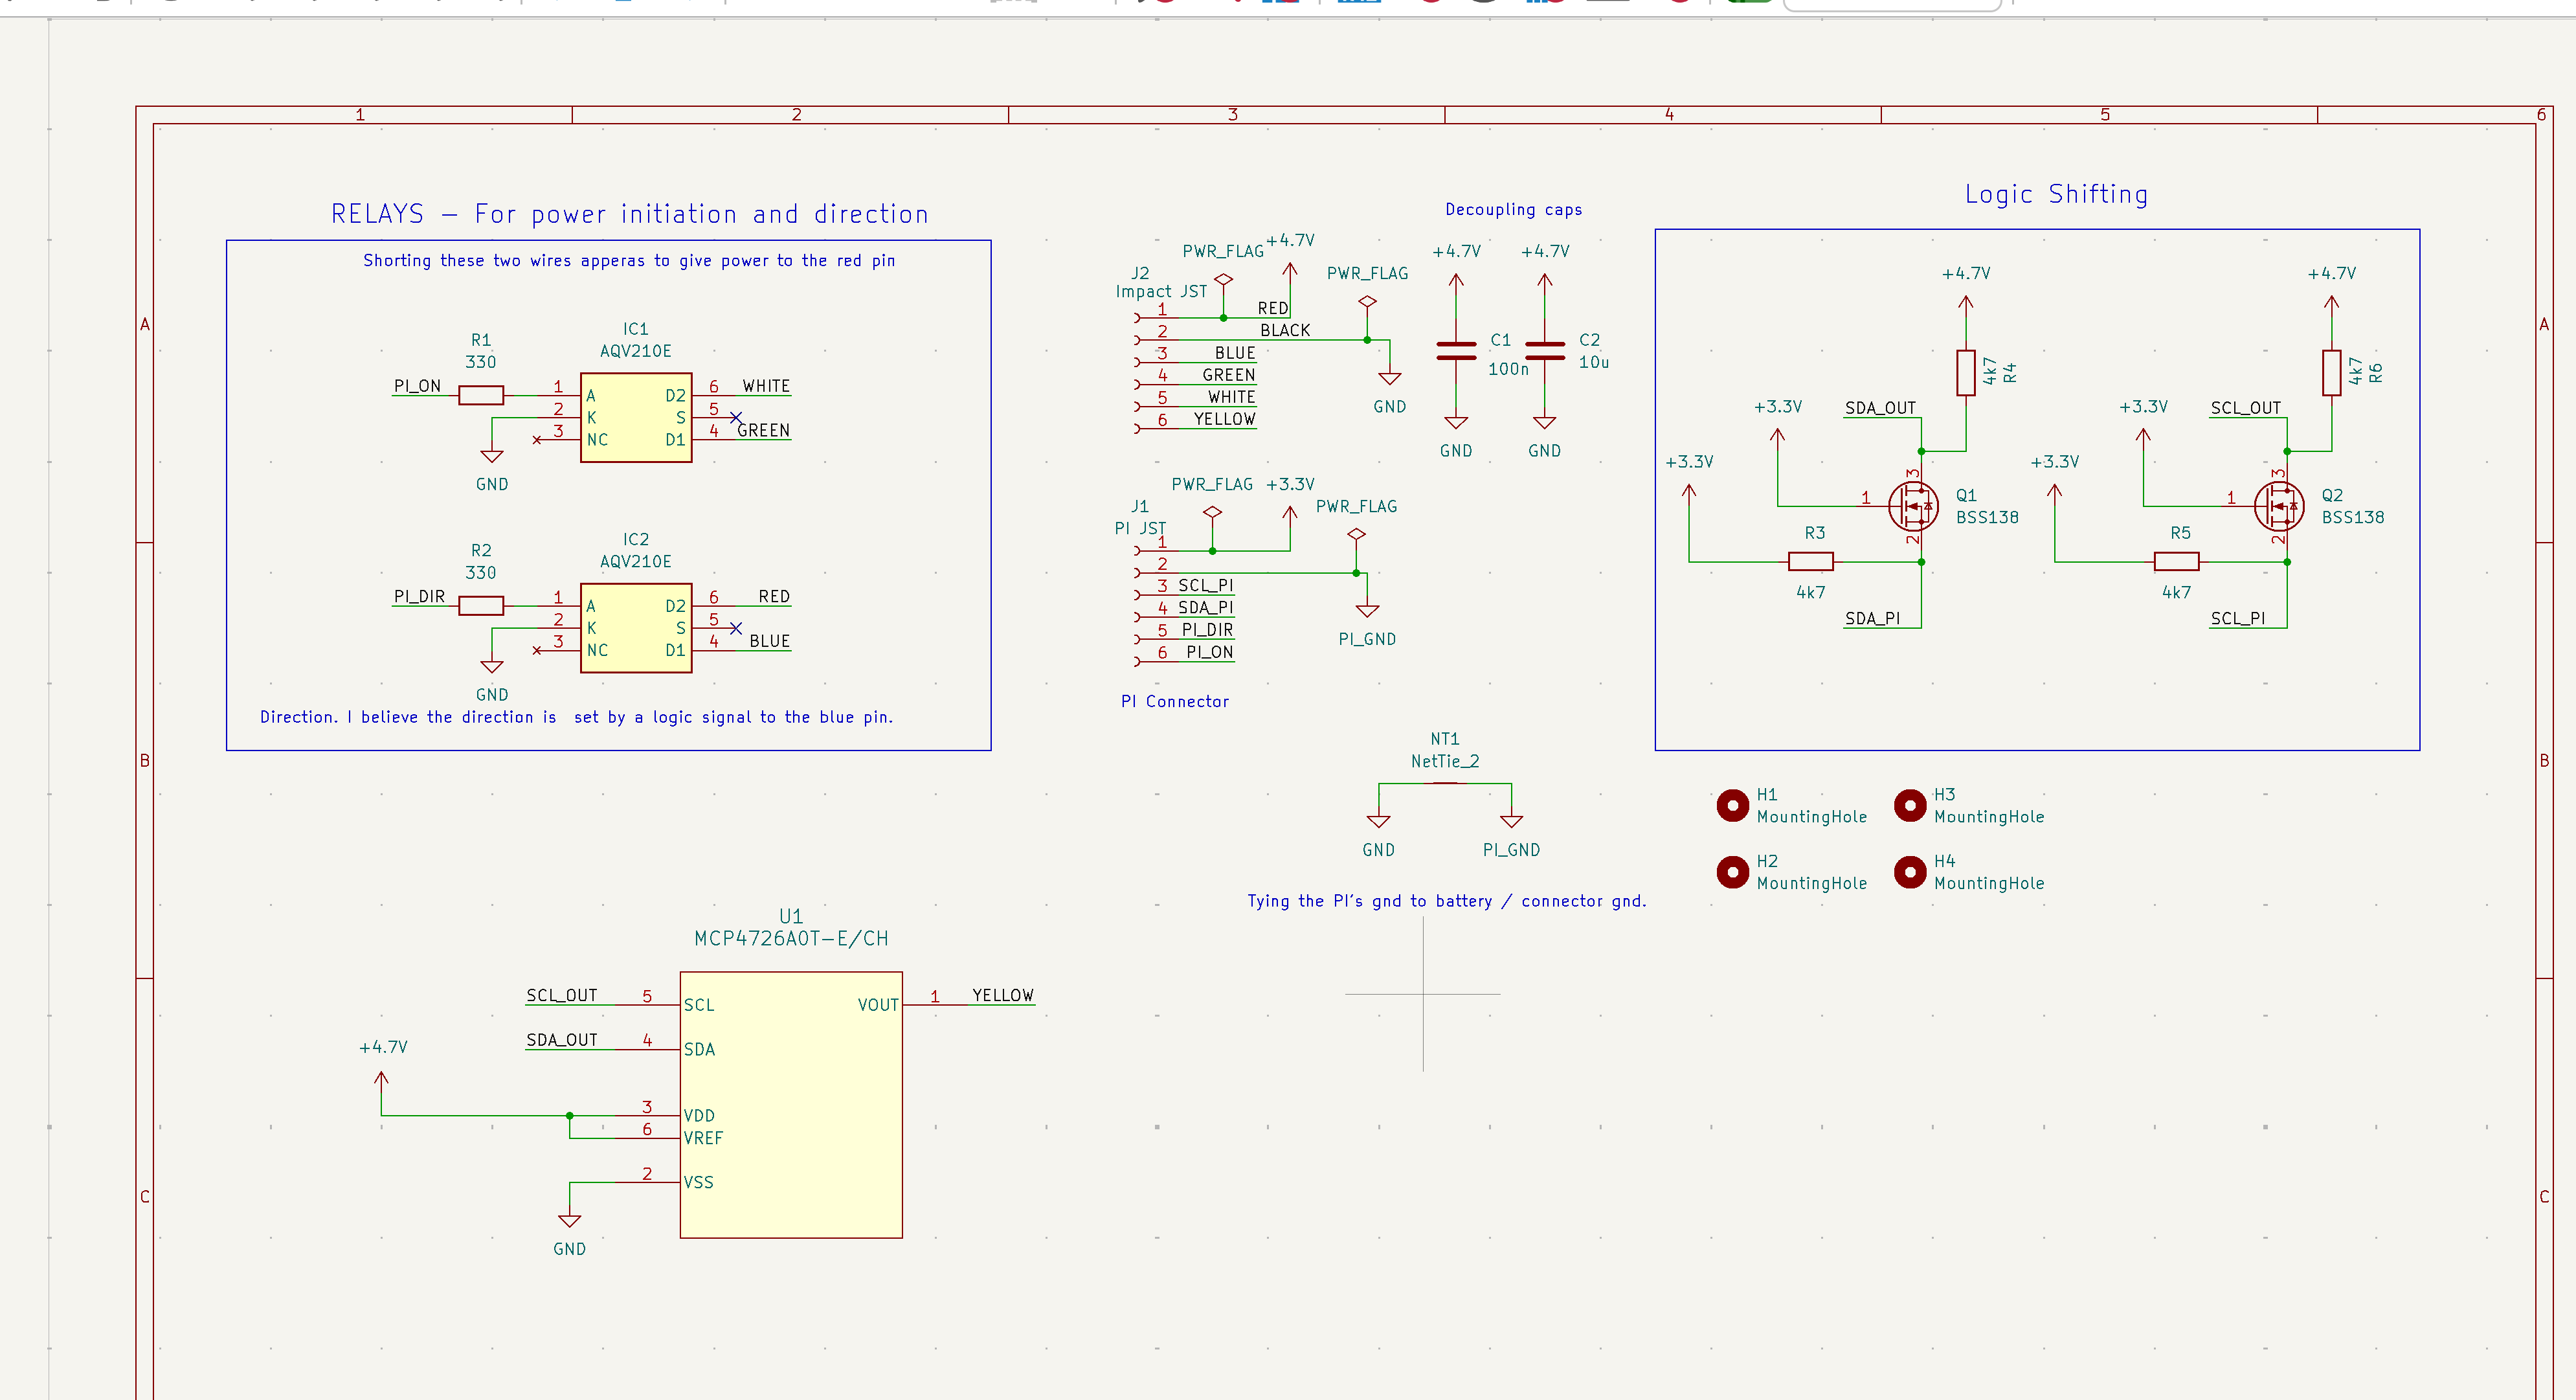Click the SDA_OUT label at U1 pin 4
The height and width of the screenshot is (1400, 2576).
562,1040
